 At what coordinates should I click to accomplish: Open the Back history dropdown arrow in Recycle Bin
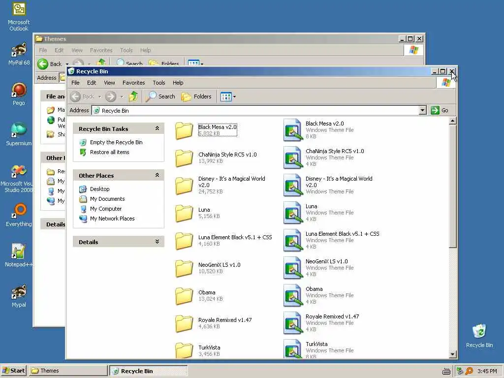pyautogui.click(x=99, y=97)
